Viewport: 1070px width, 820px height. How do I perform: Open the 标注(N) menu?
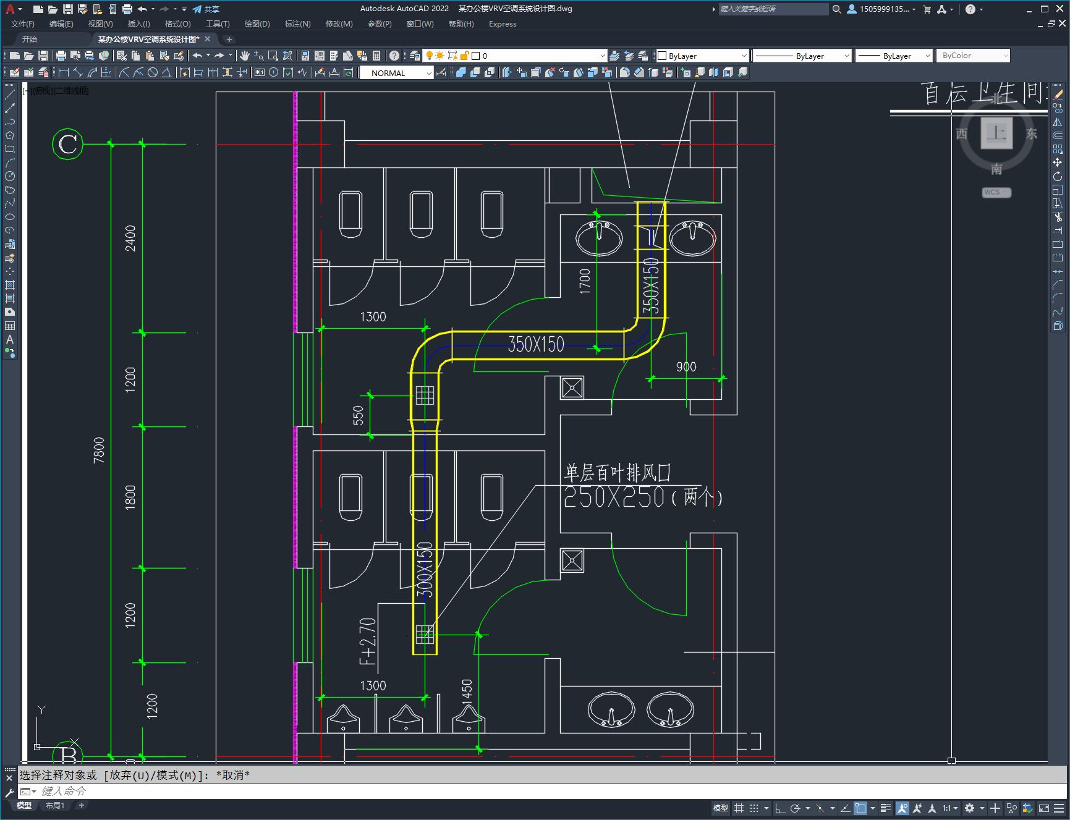point(297,23)
